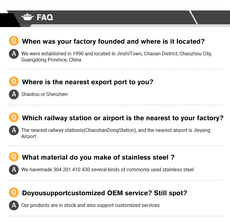Click the Shantou or Shenzhen answer text
Viewport: 230px width, 222px height.
point(44,94)
